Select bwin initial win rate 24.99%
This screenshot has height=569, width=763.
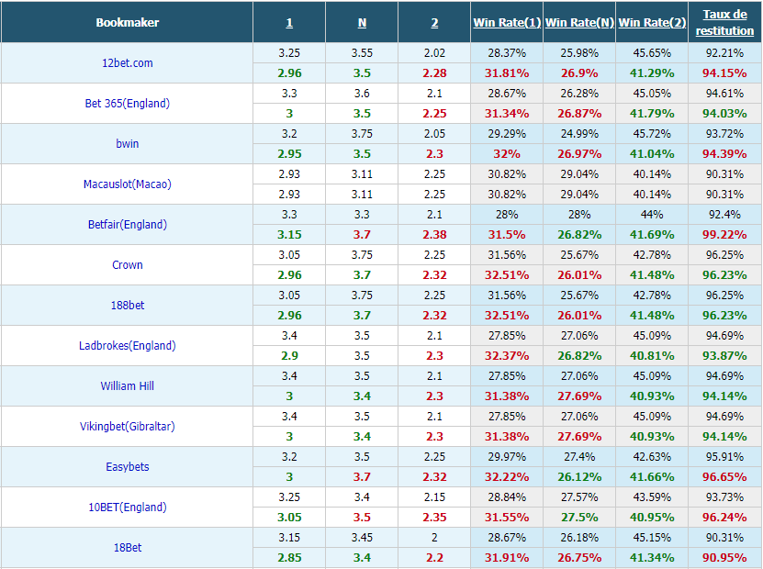pos(579,133)
